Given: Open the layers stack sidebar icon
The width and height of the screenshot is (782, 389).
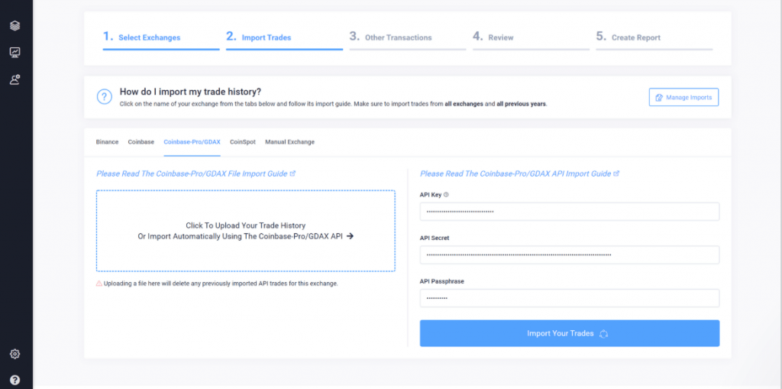Looking at the screenshot, I should point(15,25).
